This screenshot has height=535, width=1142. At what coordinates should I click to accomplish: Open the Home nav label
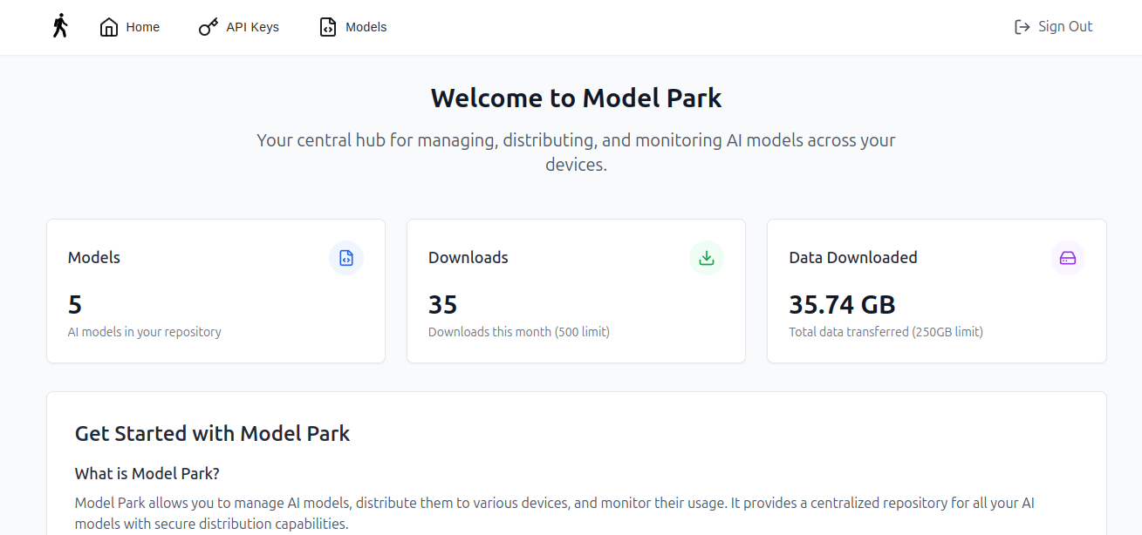pos(142,27)
